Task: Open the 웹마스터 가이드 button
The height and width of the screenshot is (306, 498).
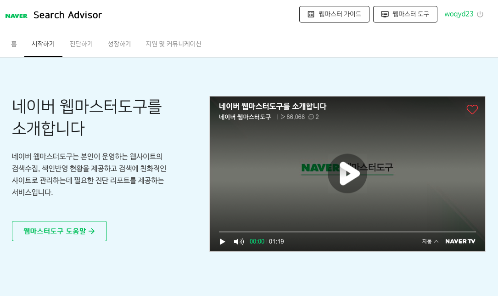Action: point(334,14)
